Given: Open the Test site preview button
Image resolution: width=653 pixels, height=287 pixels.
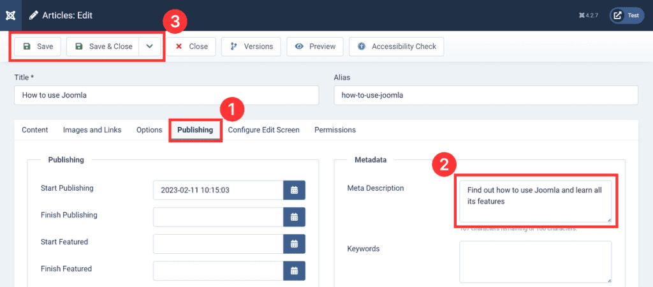Looking at the screenshot, I should click(627, 15).
